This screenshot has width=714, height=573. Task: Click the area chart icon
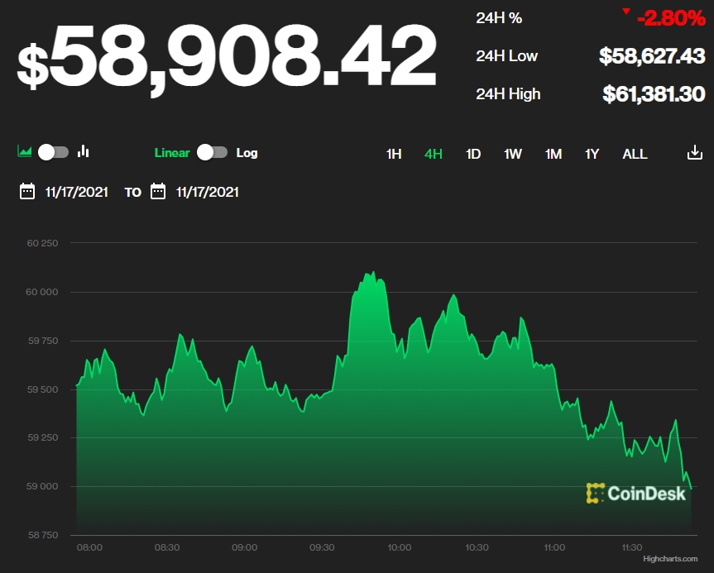tap(24, 151)
